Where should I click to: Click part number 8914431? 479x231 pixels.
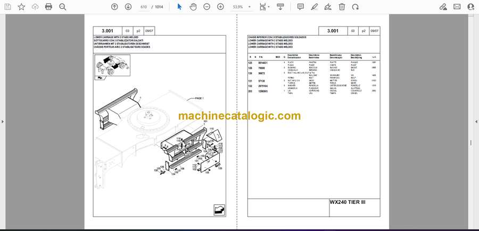263,63
